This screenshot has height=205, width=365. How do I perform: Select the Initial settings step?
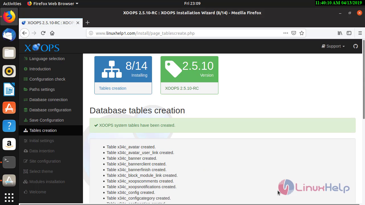[51, 141]
